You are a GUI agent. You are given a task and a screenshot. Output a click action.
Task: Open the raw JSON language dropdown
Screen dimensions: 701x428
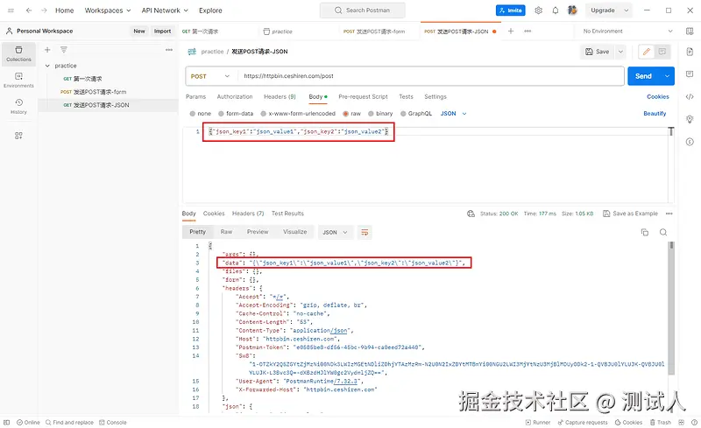pyautogui.click(x=453, y=114)
